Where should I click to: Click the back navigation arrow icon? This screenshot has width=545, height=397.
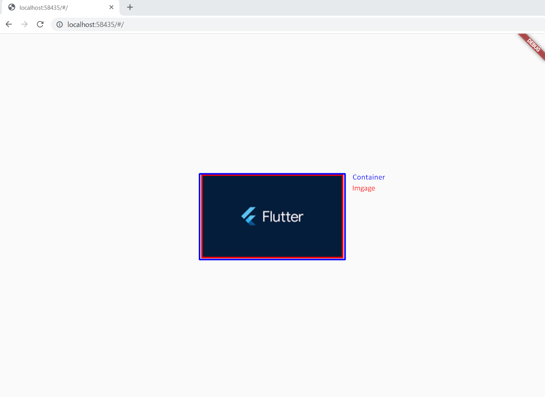(x=9, y=24)
